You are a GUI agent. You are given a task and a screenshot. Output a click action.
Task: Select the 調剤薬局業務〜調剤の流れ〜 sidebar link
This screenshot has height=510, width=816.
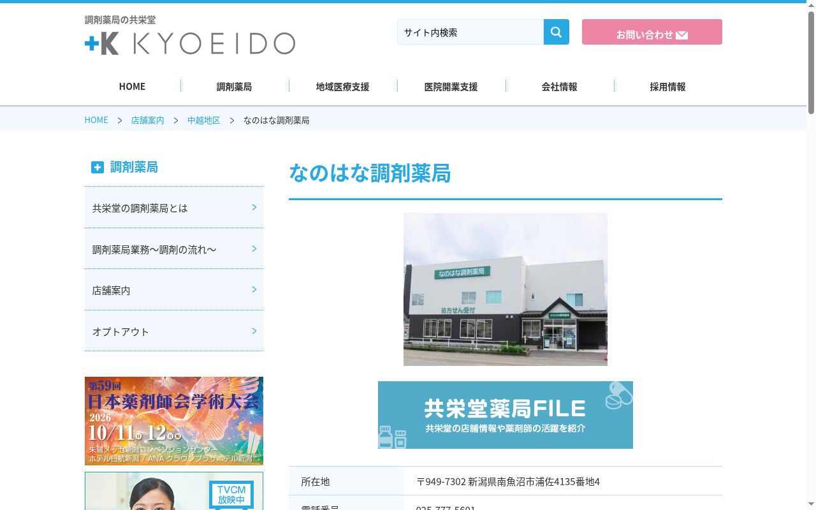coord(174,249)
